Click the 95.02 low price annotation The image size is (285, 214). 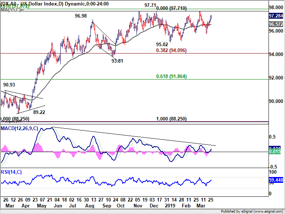pyautogui.click(x=162, y=44)
